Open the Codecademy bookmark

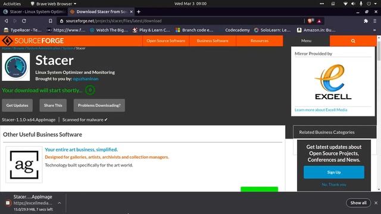pyautogui.click(x=237, y=30)
